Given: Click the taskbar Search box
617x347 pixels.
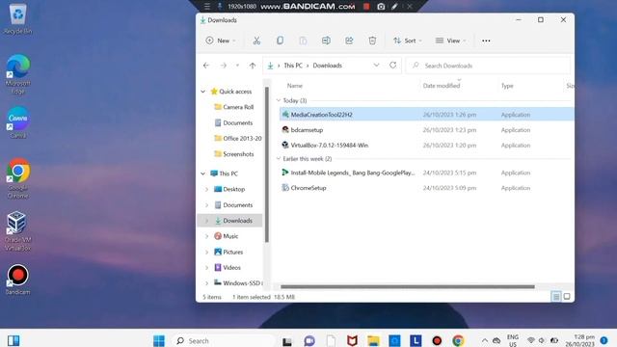Looking at the screenshot, I should [x=223, y=340].
